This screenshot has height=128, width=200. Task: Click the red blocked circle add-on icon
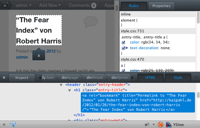coord(161,124)
